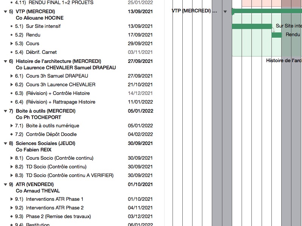
Task: Collapse the VTP (MERCREDI) group
Action: click(x=5, y=12)
